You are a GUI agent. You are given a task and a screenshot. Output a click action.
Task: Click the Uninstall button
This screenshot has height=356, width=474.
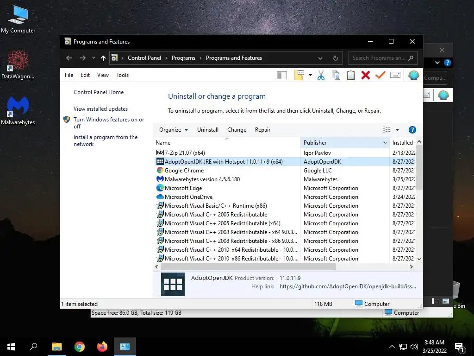208,130
